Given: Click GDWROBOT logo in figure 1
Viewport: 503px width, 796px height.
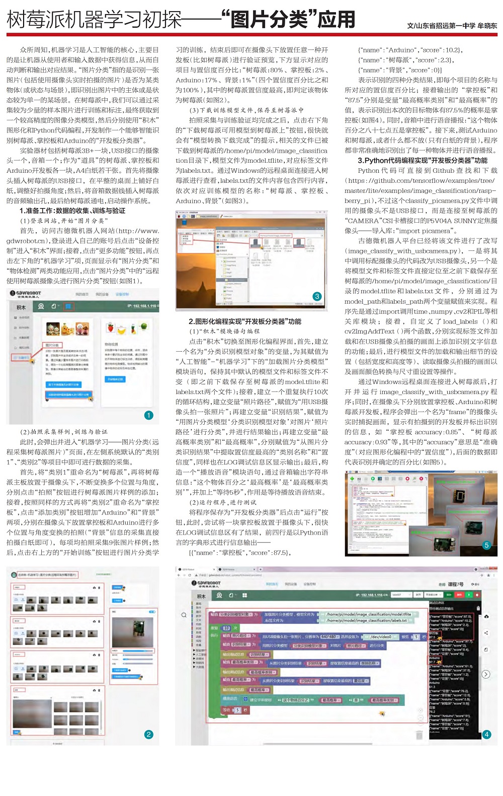Looking at the screenshot, I should click(25, 294).
